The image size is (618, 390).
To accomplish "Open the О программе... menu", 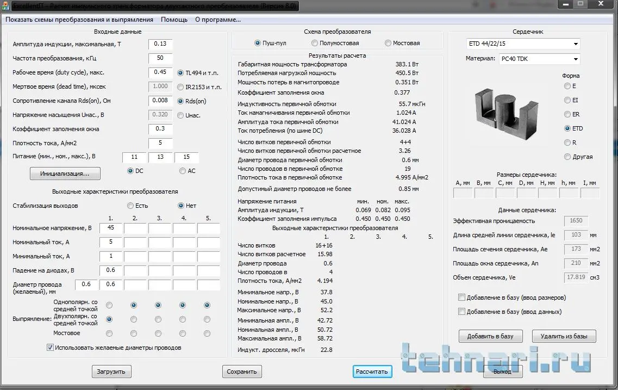I will pos(218,20).
